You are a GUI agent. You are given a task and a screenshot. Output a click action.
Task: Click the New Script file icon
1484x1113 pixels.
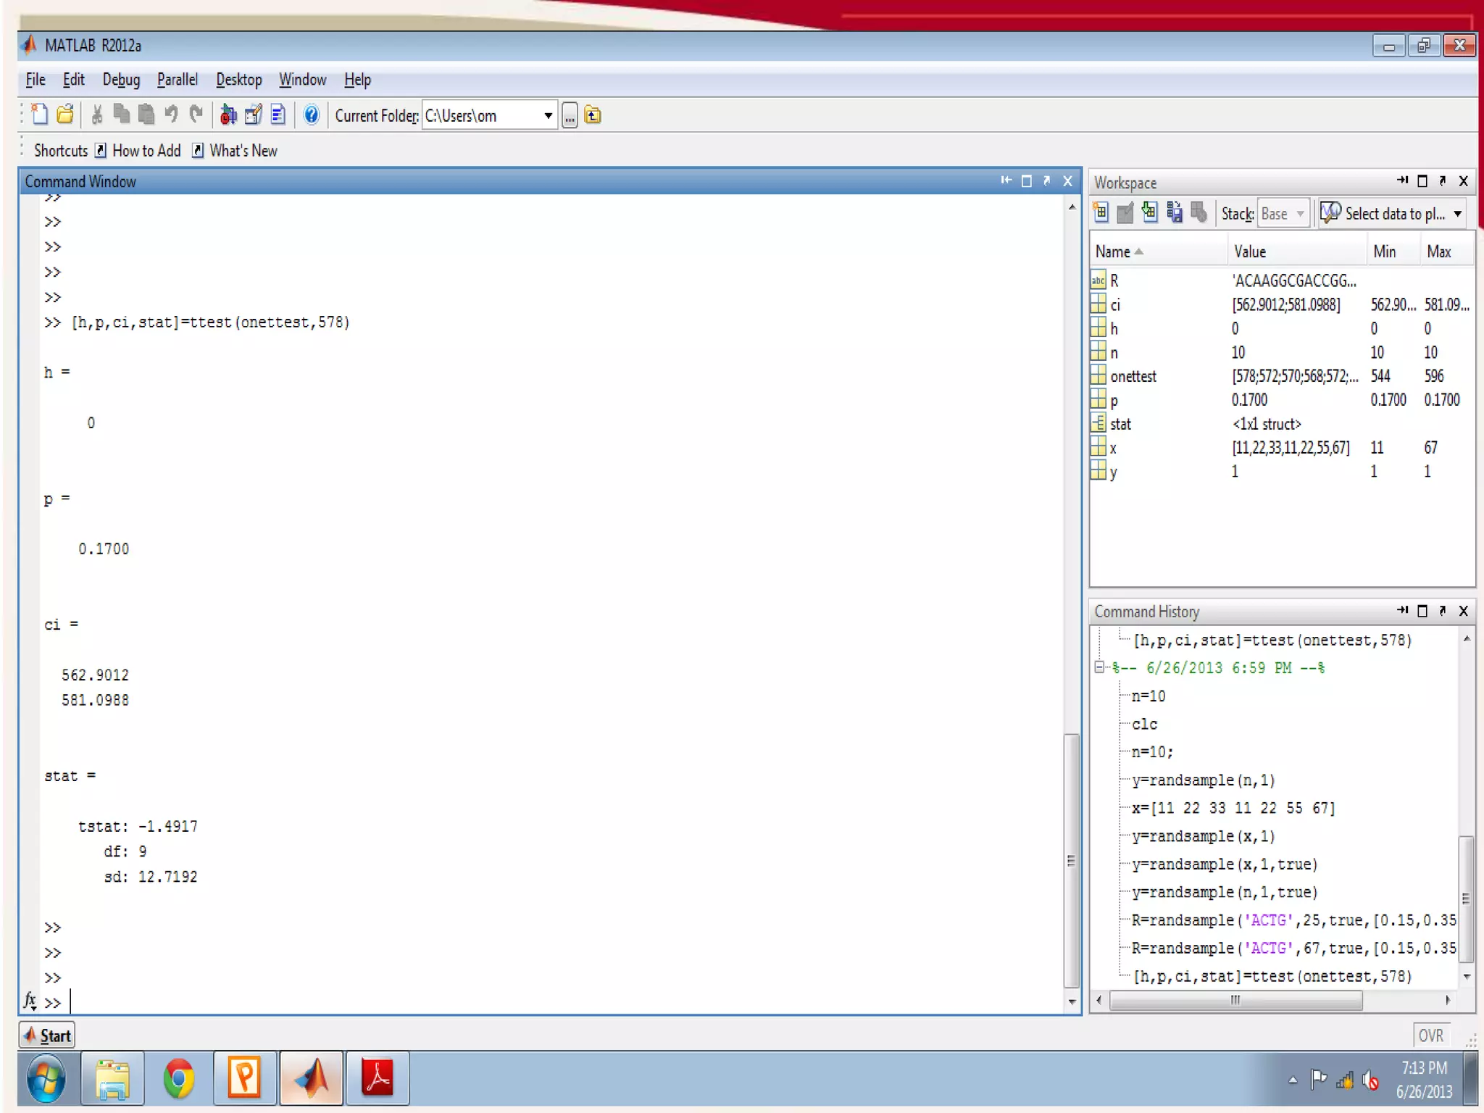(41, 114)
